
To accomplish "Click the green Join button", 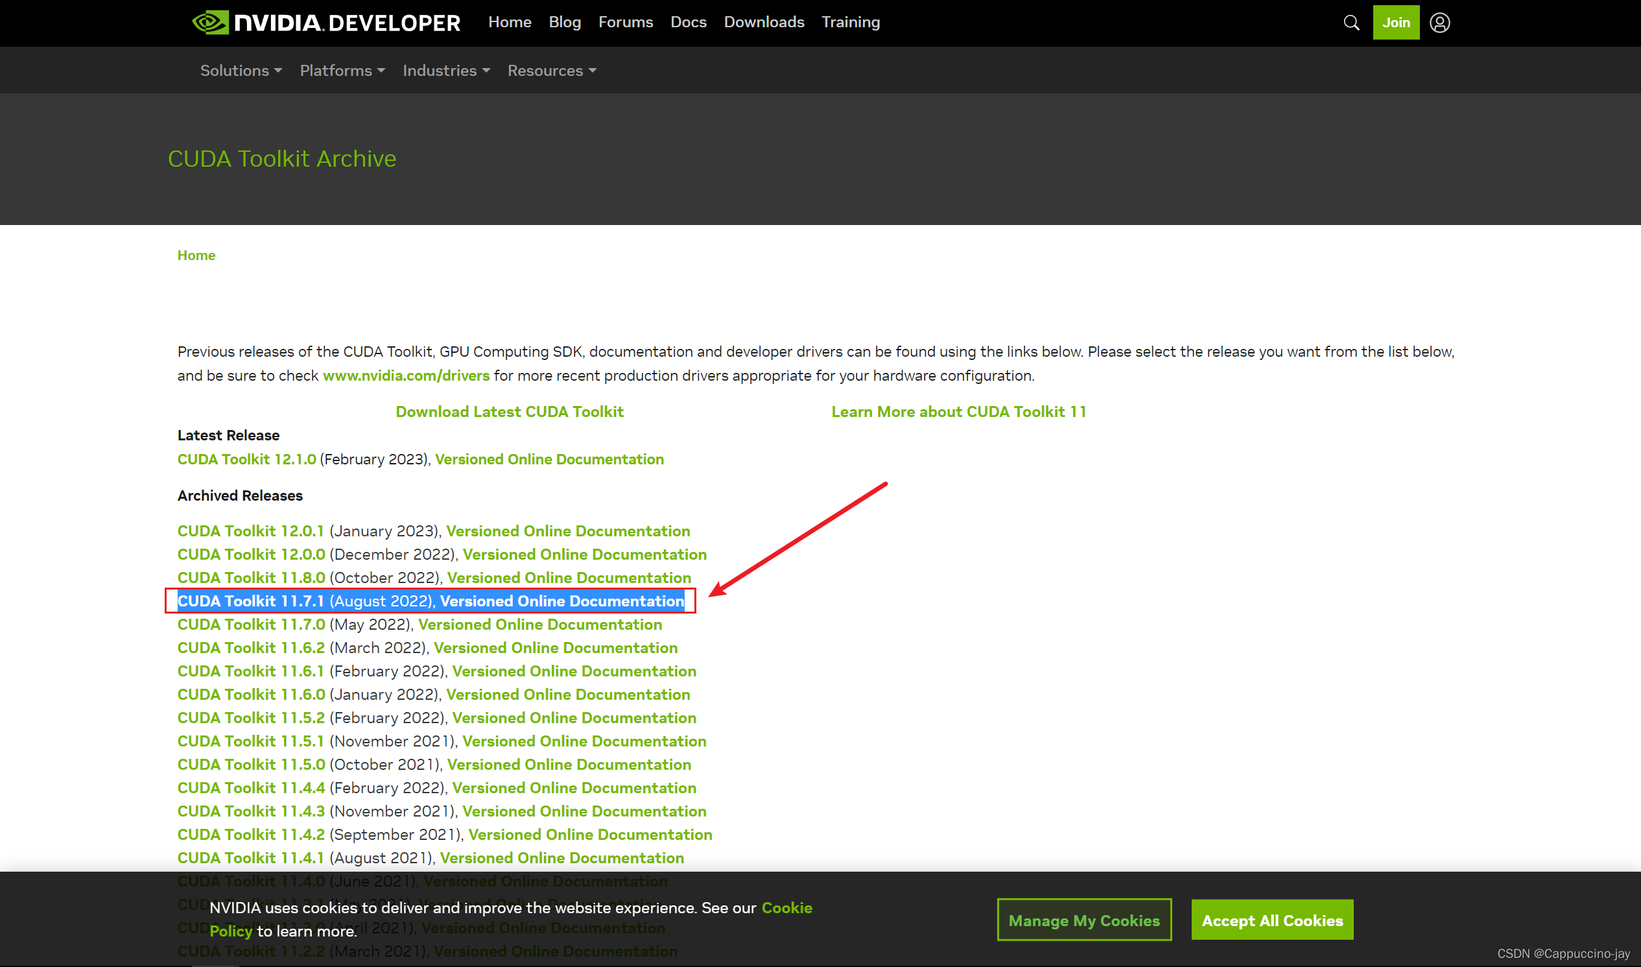I will point(1395,23).
